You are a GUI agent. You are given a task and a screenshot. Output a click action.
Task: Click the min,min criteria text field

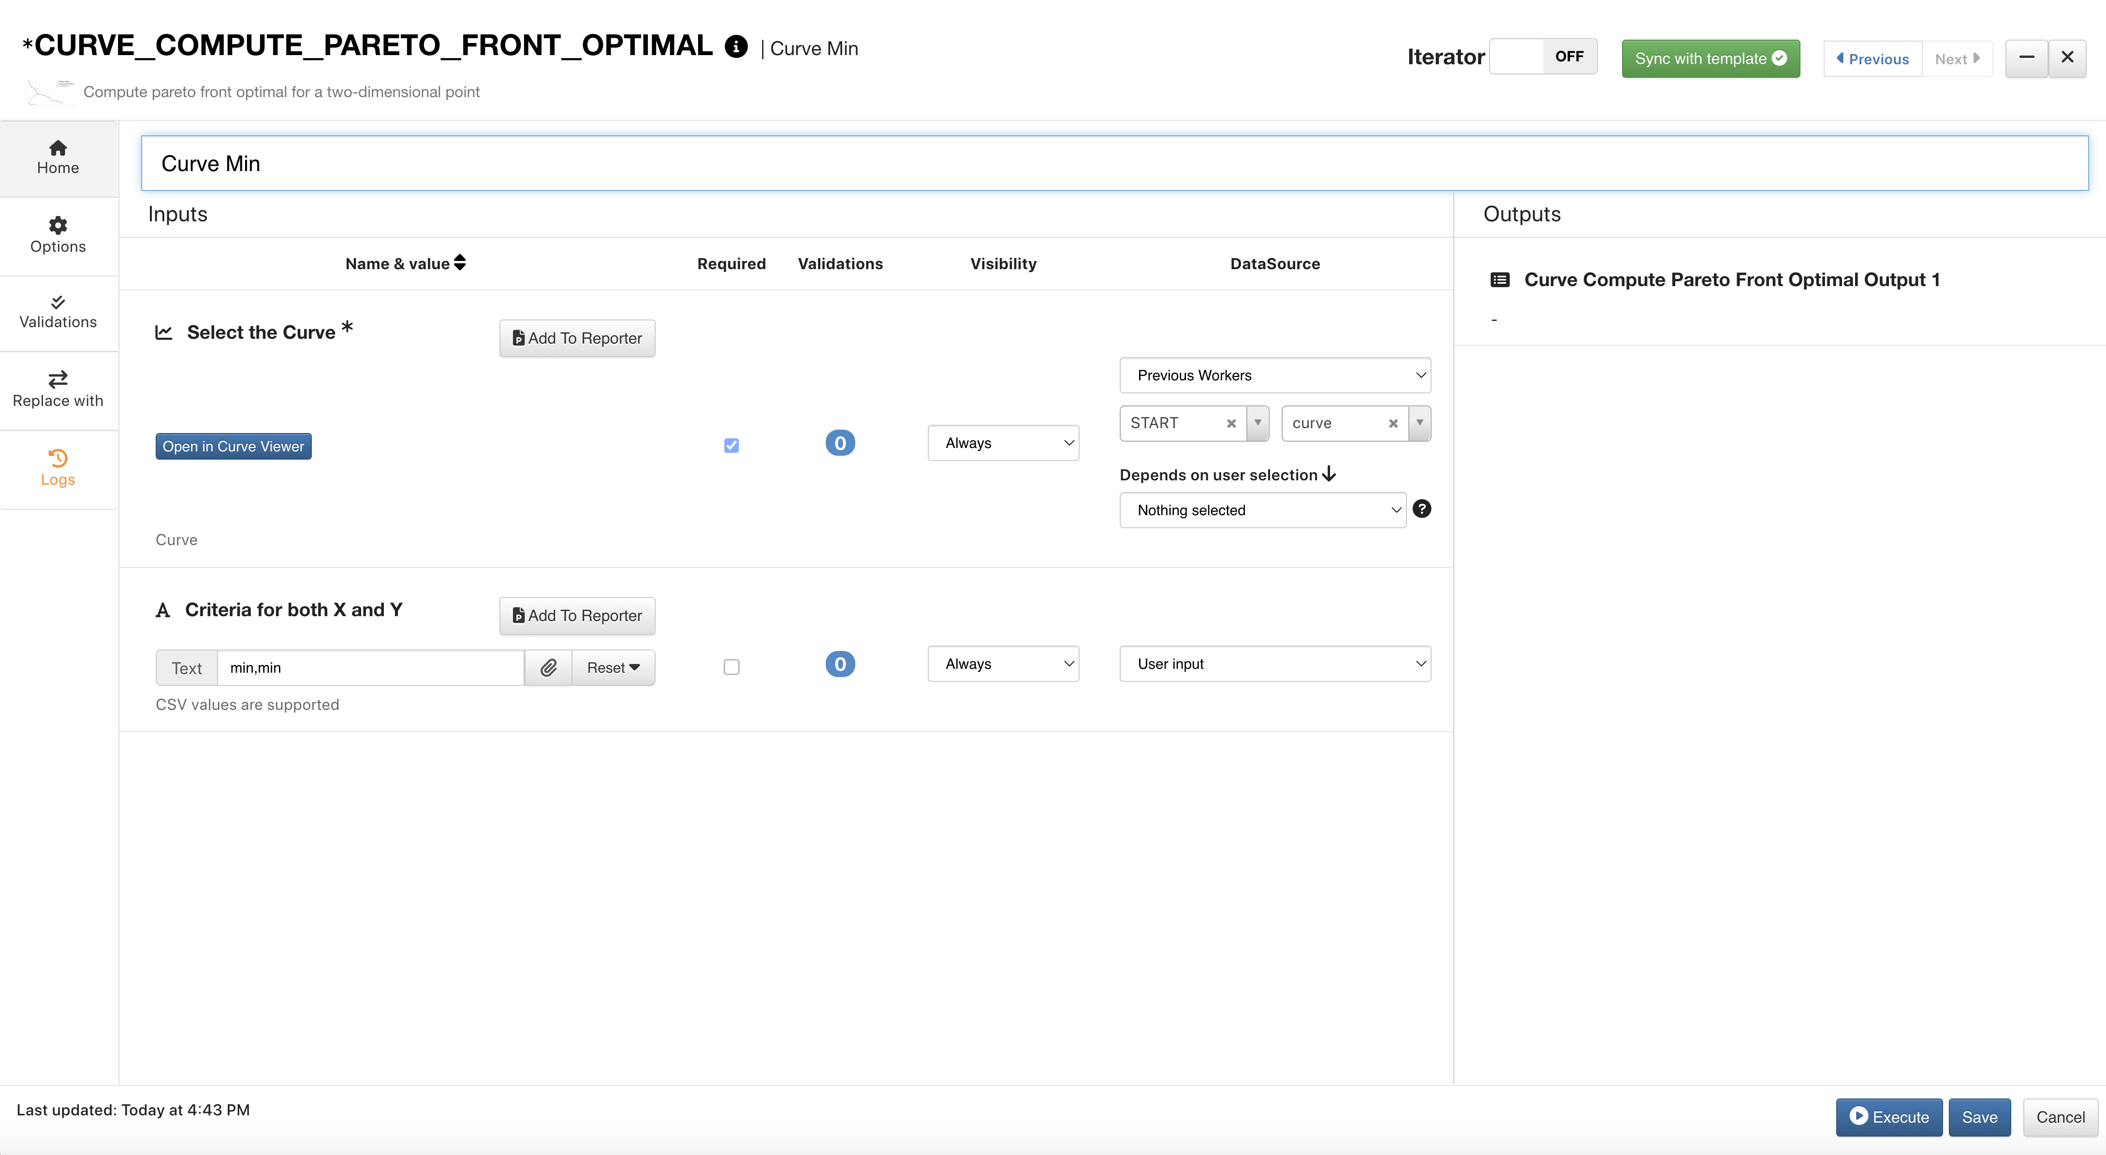370,668
